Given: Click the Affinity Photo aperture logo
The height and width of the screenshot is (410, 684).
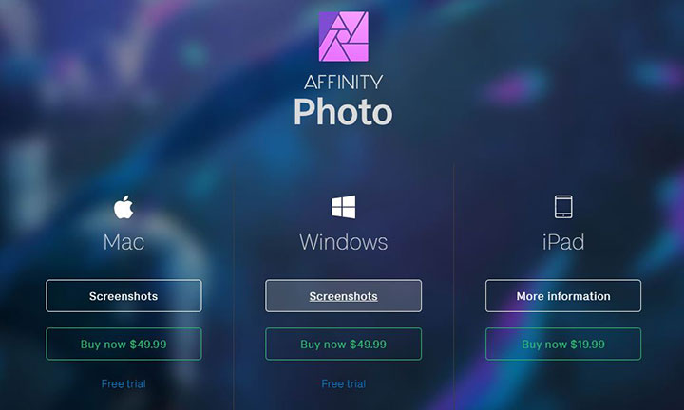Looking at the screenshot, I should click(x=343, y=37).
